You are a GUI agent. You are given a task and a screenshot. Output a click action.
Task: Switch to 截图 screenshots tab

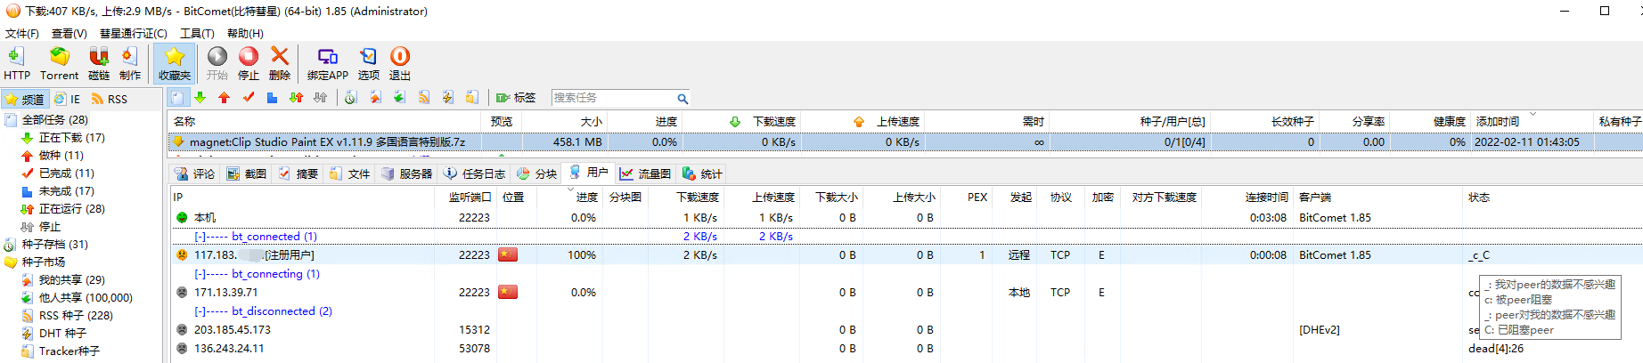pos(247,173)
